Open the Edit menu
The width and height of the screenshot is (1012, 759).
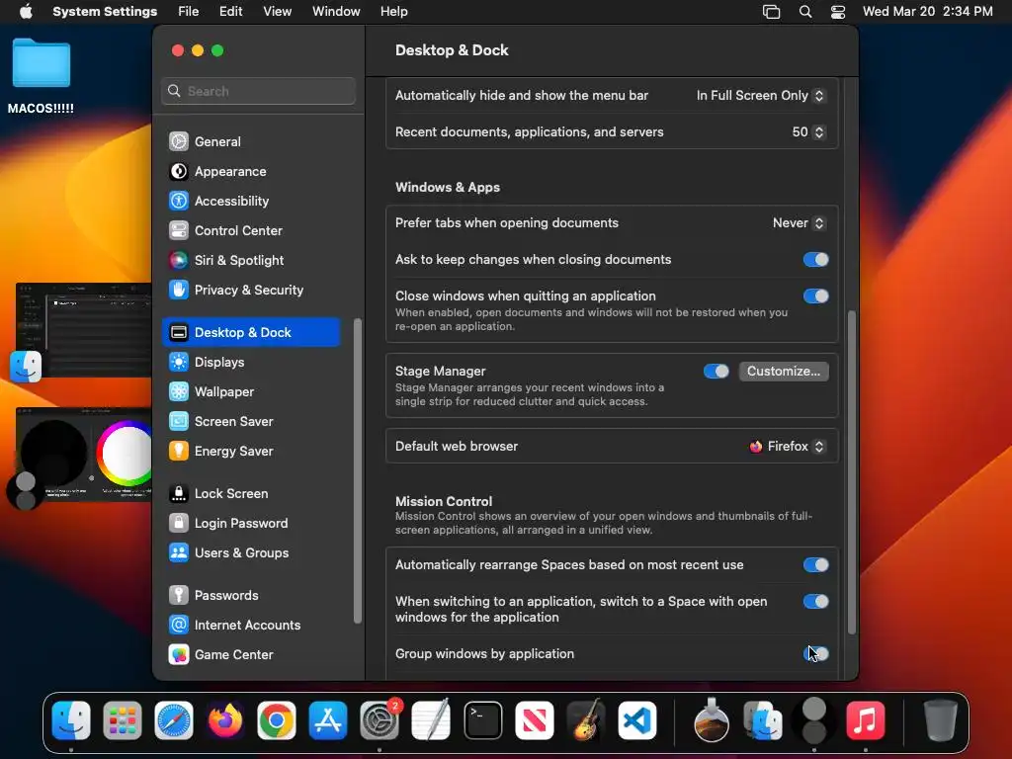pos(230,12)
